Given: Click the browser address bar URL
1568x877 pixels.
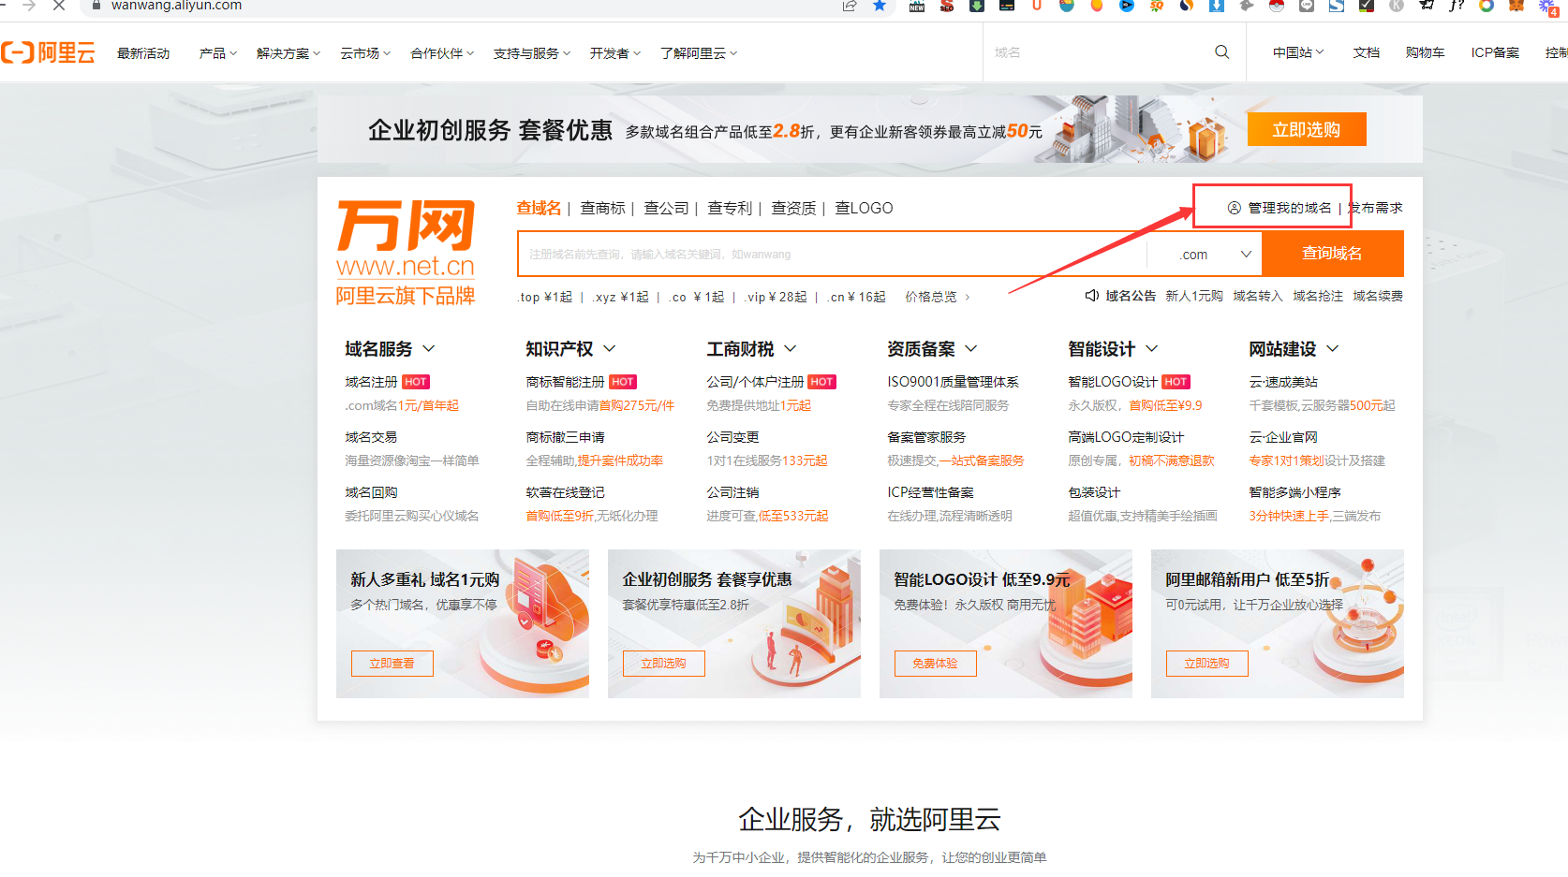Looking at the screenshot, I should tap(176, 6).
